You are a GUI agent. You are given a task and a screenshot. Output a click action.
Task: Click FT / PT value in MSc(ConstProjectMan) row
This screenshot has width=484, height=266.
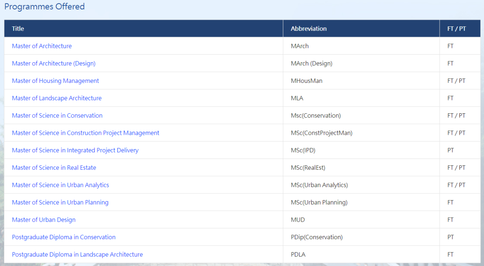[456, 133]
